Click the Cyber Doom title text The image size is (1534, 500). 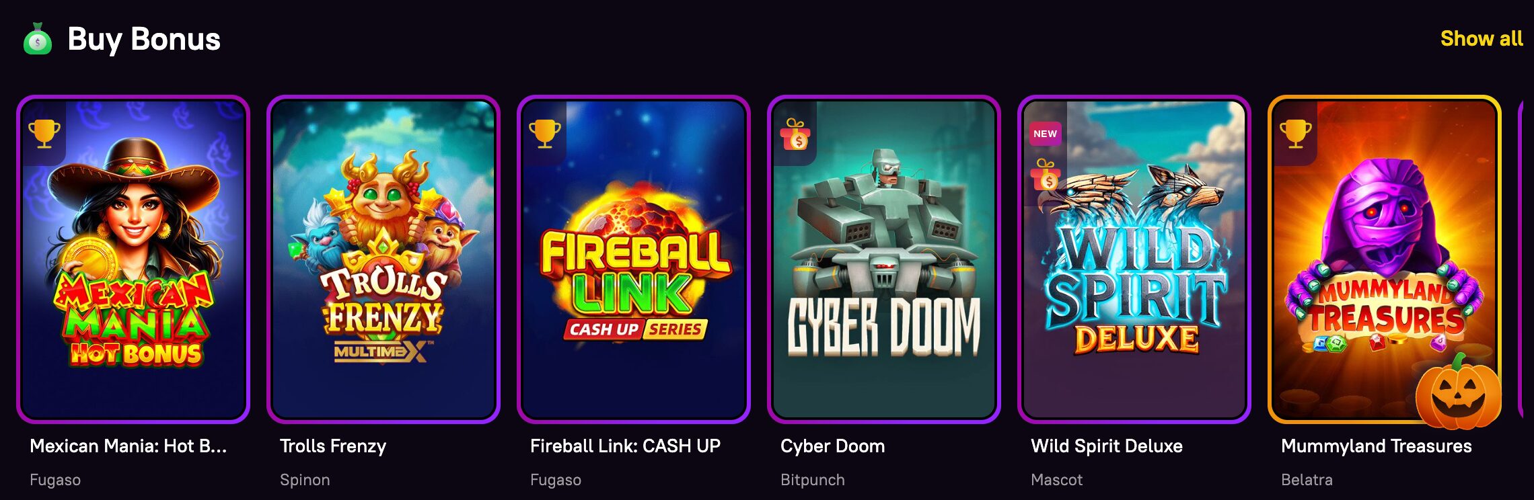point(832,446)
